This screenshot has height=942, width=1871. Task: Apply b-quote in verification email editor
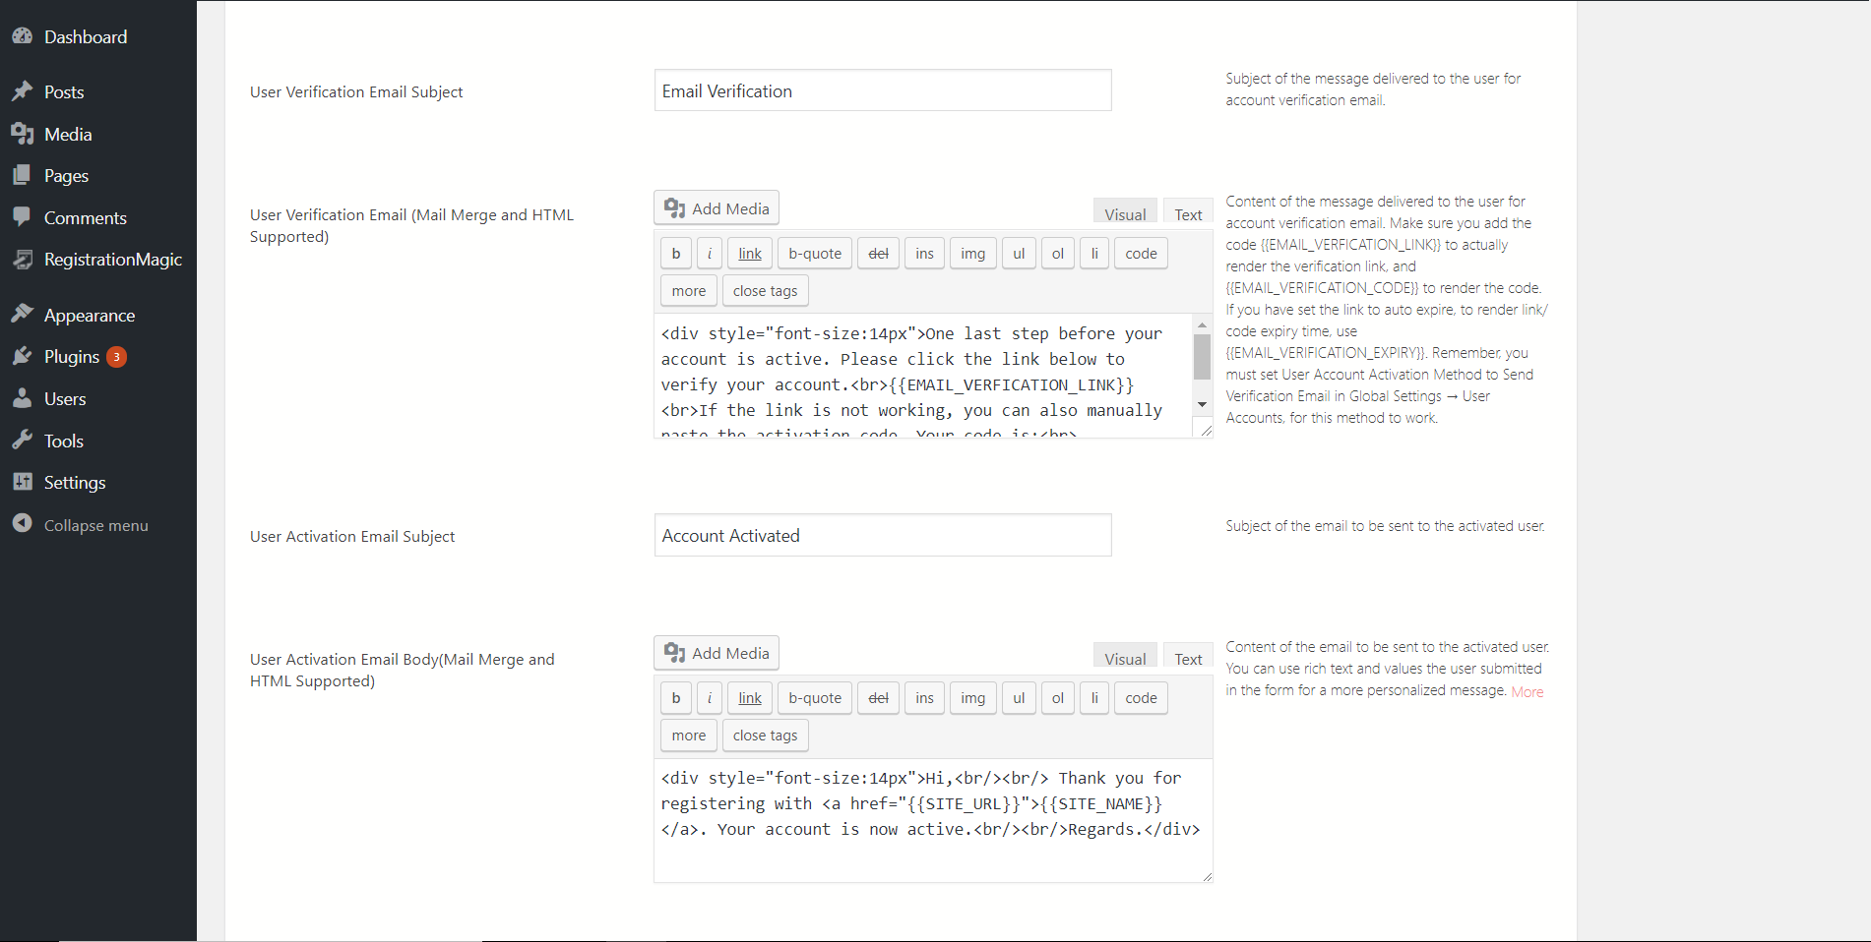point(814,253)
